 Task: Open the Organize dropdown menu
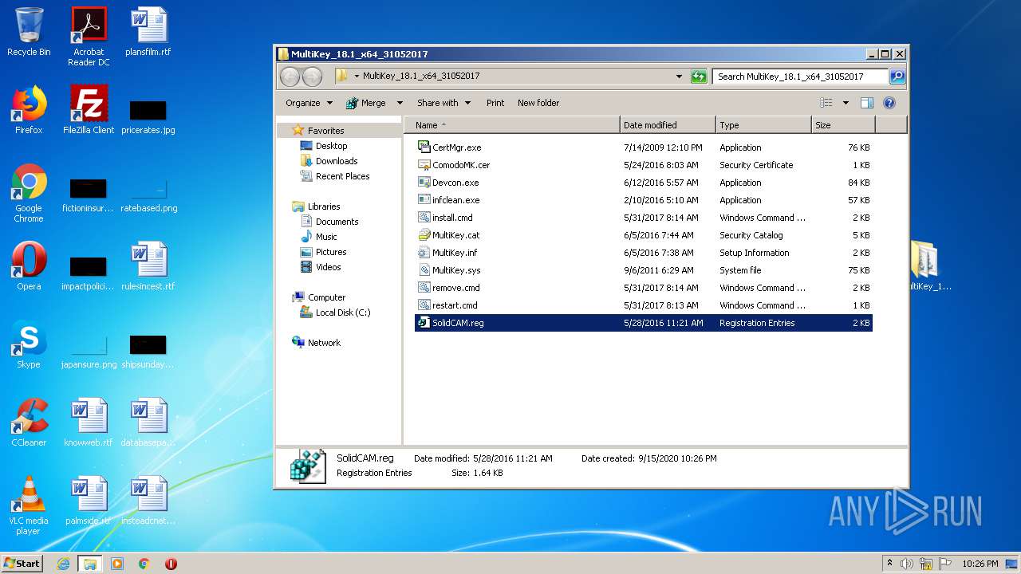(309, 103)
